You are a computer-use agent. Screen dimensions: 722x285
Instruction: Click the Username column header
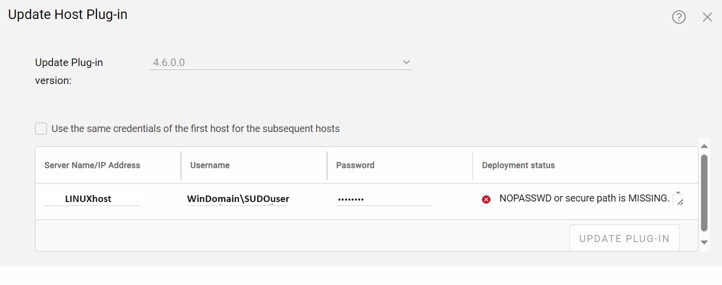pos(209,165)
